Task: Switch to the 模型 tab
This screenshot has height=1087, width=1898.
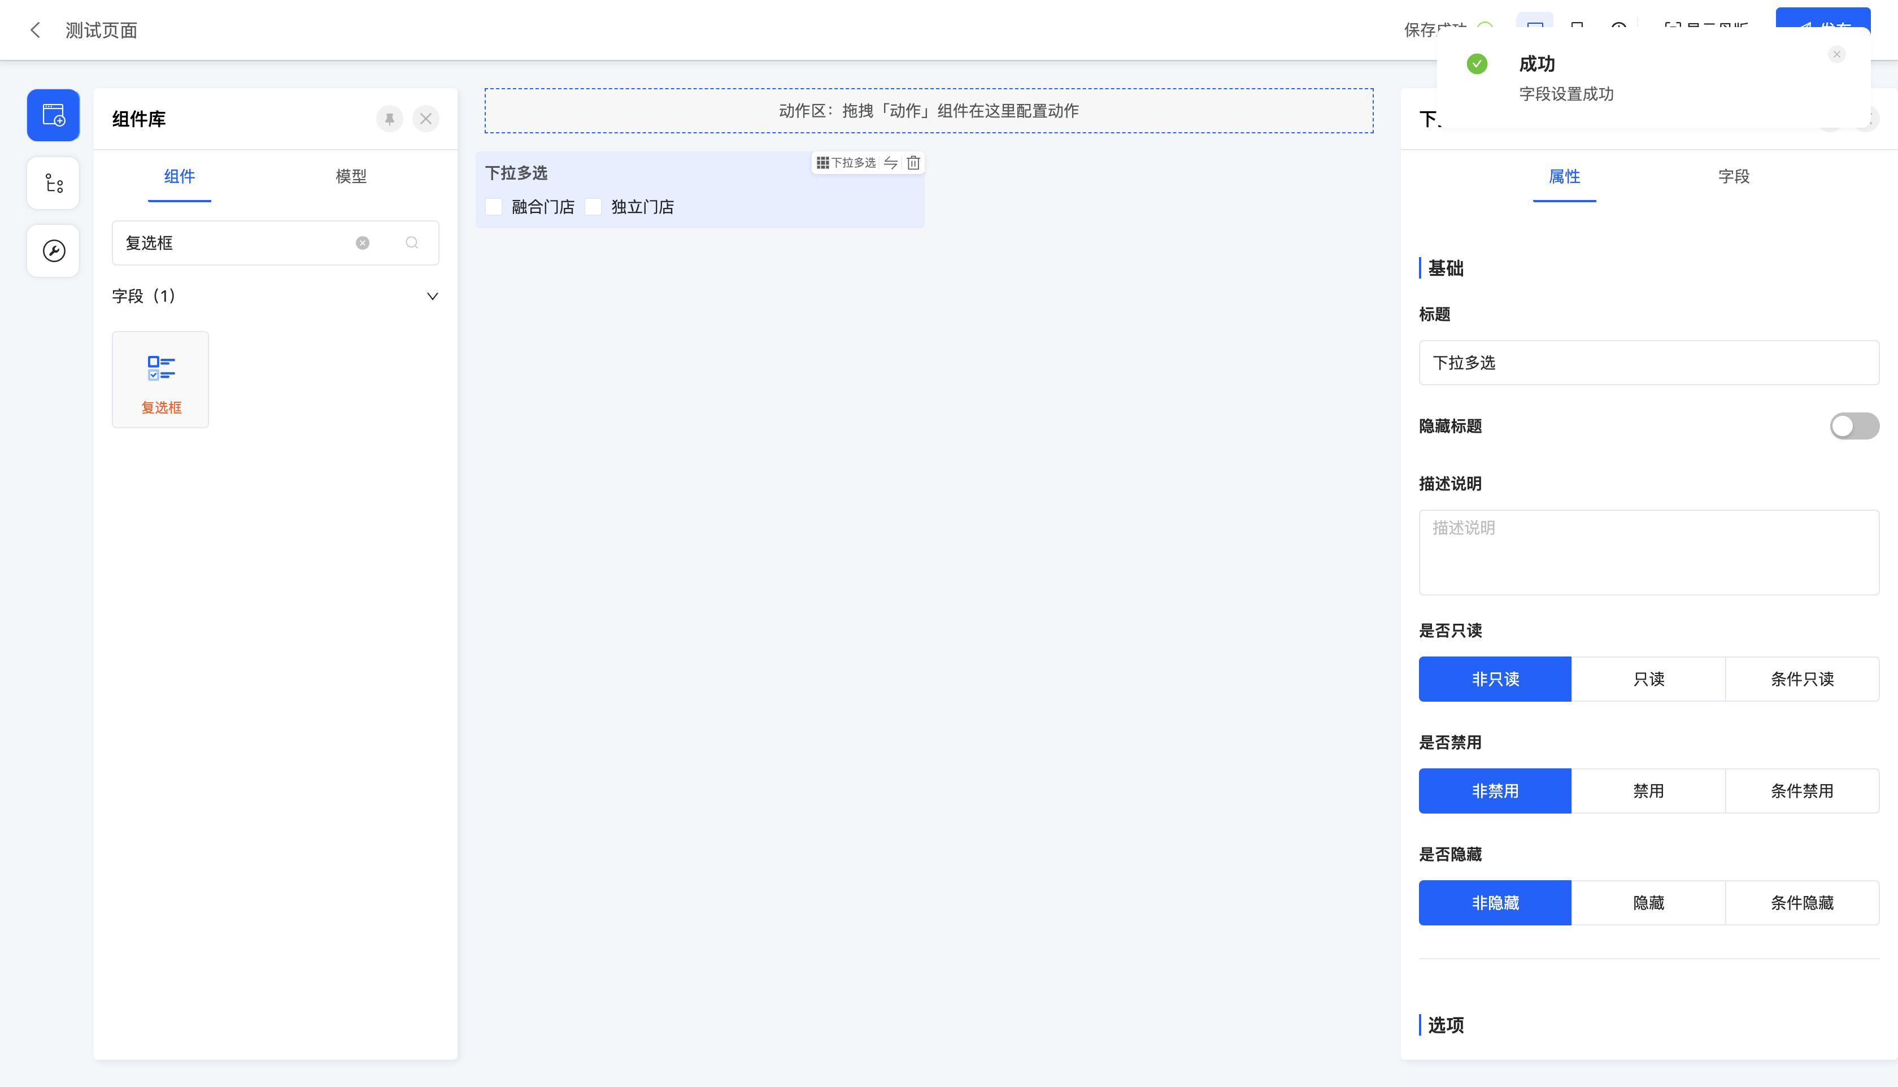Action: pos(351,176)
